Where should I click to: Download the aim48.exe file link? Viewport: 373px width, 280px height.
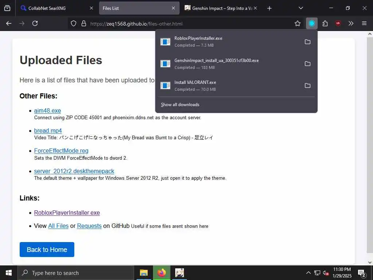click(x=47, y=110)
